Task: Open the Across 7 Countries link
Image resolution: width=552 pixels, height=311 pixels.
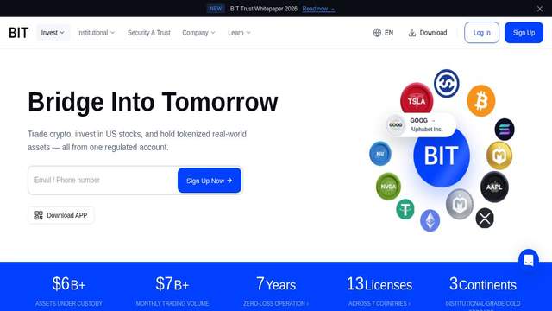Action: pyautogui.click(x=379, y=303)
